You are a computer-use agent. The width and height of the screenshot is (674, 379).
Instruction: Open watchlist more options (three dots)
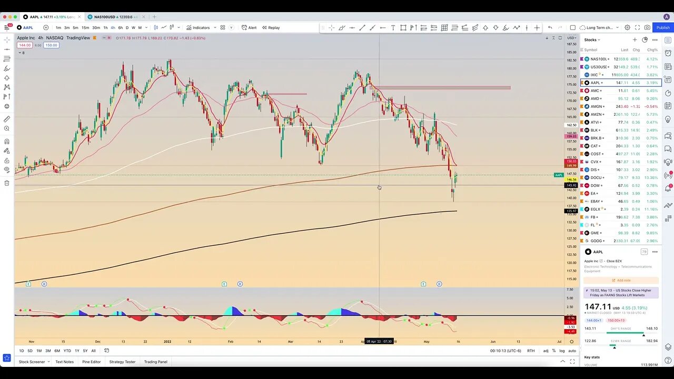[655, 39]
